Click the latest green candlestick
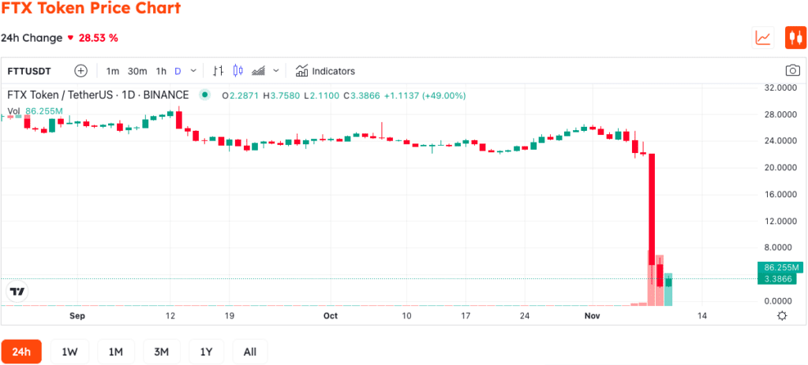Screen dimensions: 808x365 click(668, 281)
